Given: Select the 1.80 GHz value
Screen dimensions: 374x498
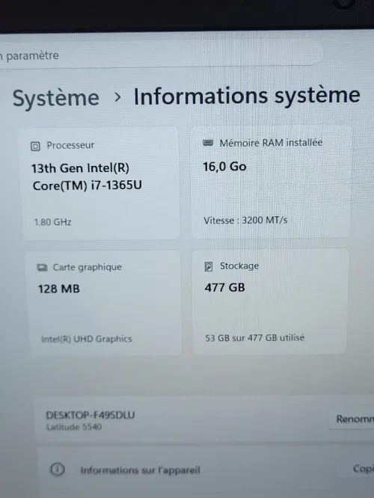Looking at the screenshot, I should click(53, 222).
